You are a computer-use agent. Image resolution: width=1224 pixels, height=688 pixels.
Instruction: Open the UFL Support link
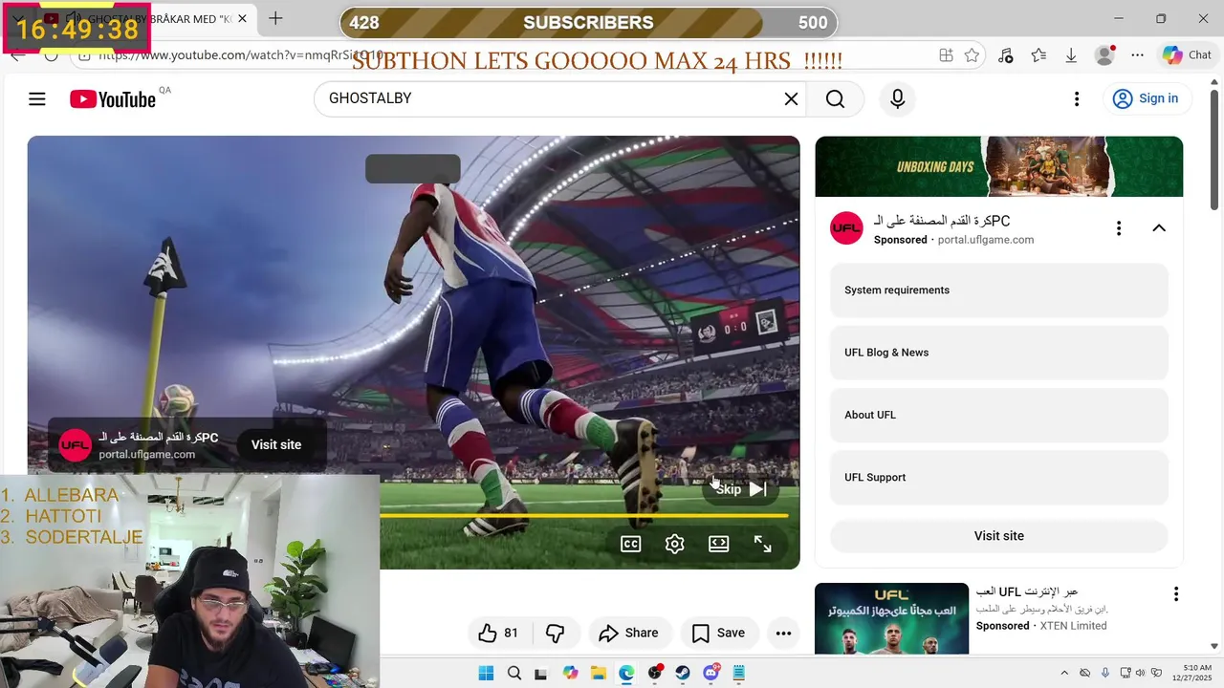click(999, 478)
